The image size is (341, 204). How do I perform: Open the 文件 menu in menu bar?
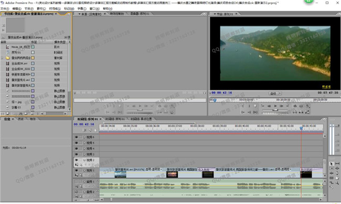click(5, 9)
